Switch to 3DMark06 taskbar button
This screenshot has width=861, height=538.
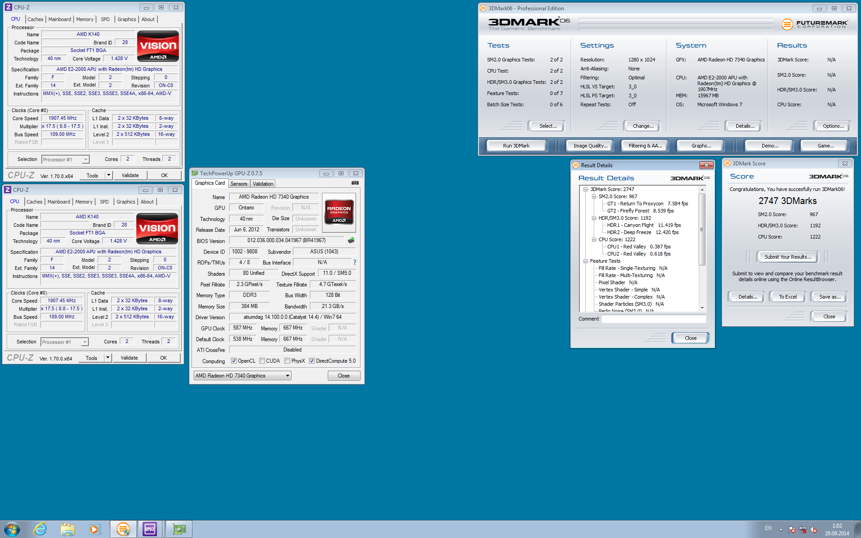(123, 529)
